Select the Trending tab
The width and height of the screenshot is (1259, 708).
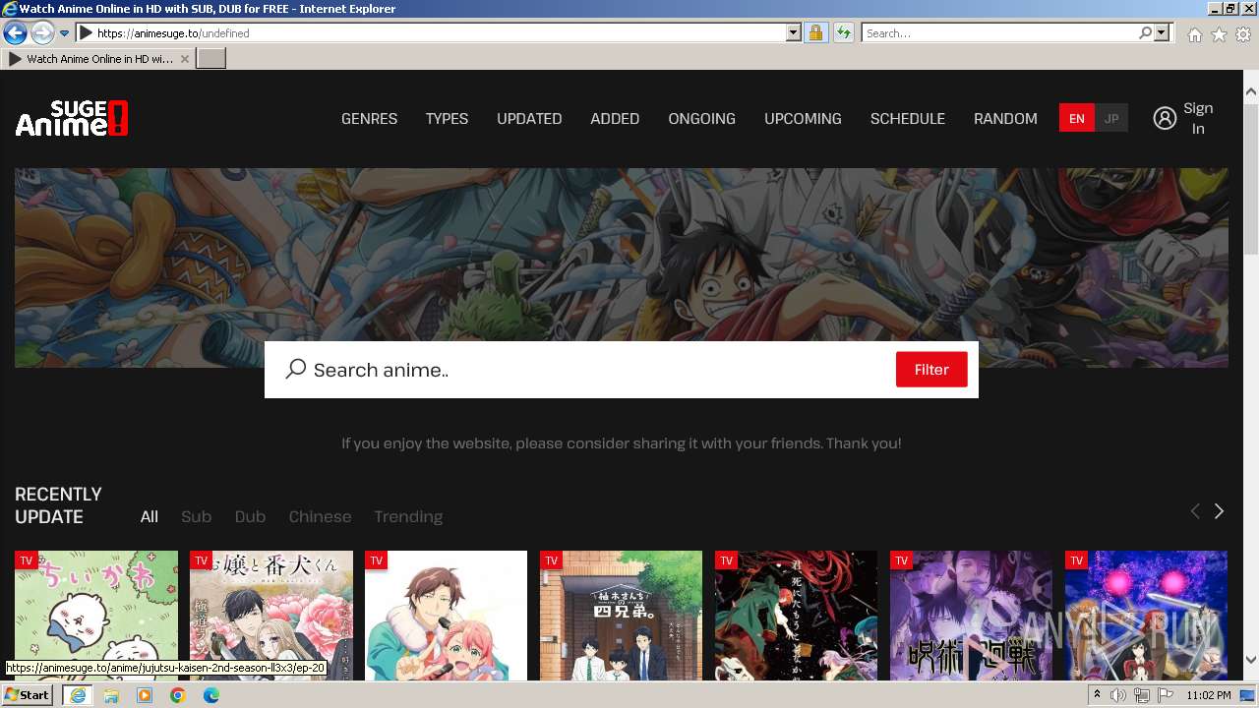point(408,516)
